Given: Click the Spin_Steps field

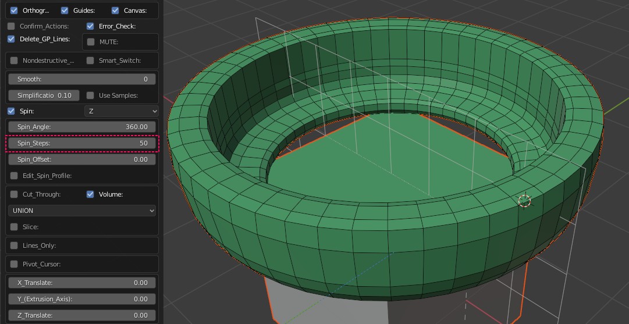Looking at the screenshot, I should click(82, 143).
